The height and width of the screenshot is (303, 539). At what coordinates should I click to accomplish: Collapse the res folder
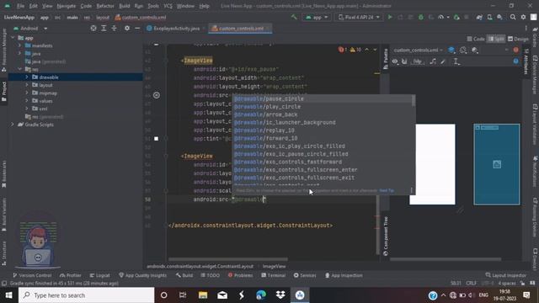click(x=20, y=69)
